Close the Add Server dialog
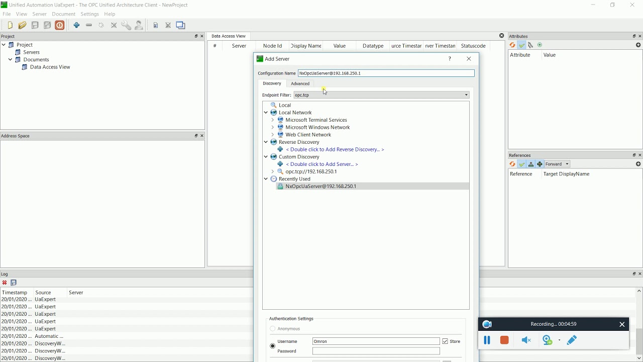Screen dimensions: 643x362 pos(469,59)
